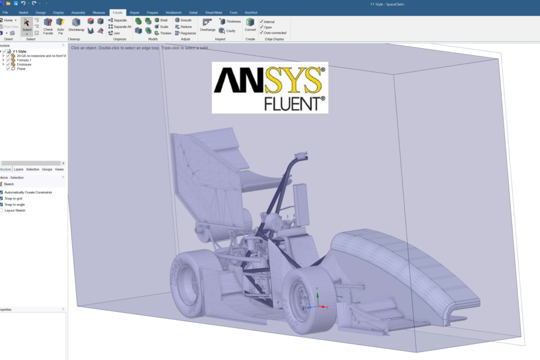
Task: Disable Snap to grid
Action: tap(1, 199)
